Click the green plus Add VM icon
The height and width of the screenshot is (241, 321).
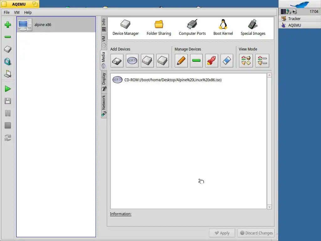pos(8,25)
